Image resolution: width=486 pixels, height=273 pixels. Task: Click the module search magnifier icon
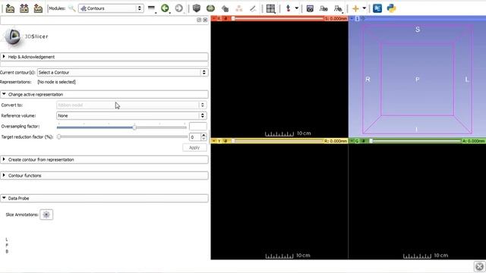tap(72, 8)
